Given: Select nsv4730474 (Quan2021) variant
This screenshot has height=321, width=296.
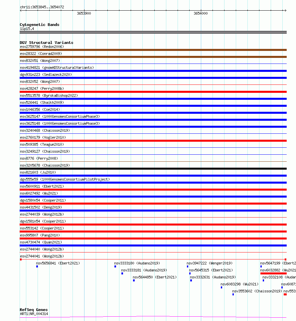Looking at the screenshot, I should [x=41, y=242].
